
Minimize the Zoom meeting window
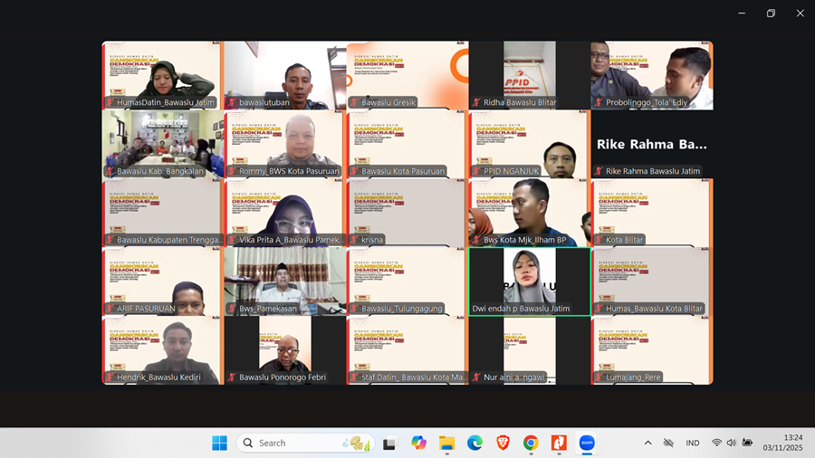[742, 13]
